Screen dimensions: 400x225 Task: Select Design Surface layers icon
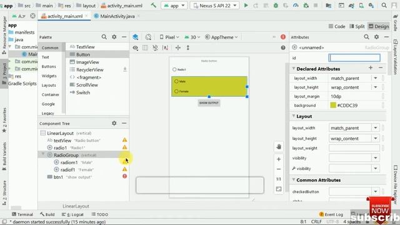135,37
